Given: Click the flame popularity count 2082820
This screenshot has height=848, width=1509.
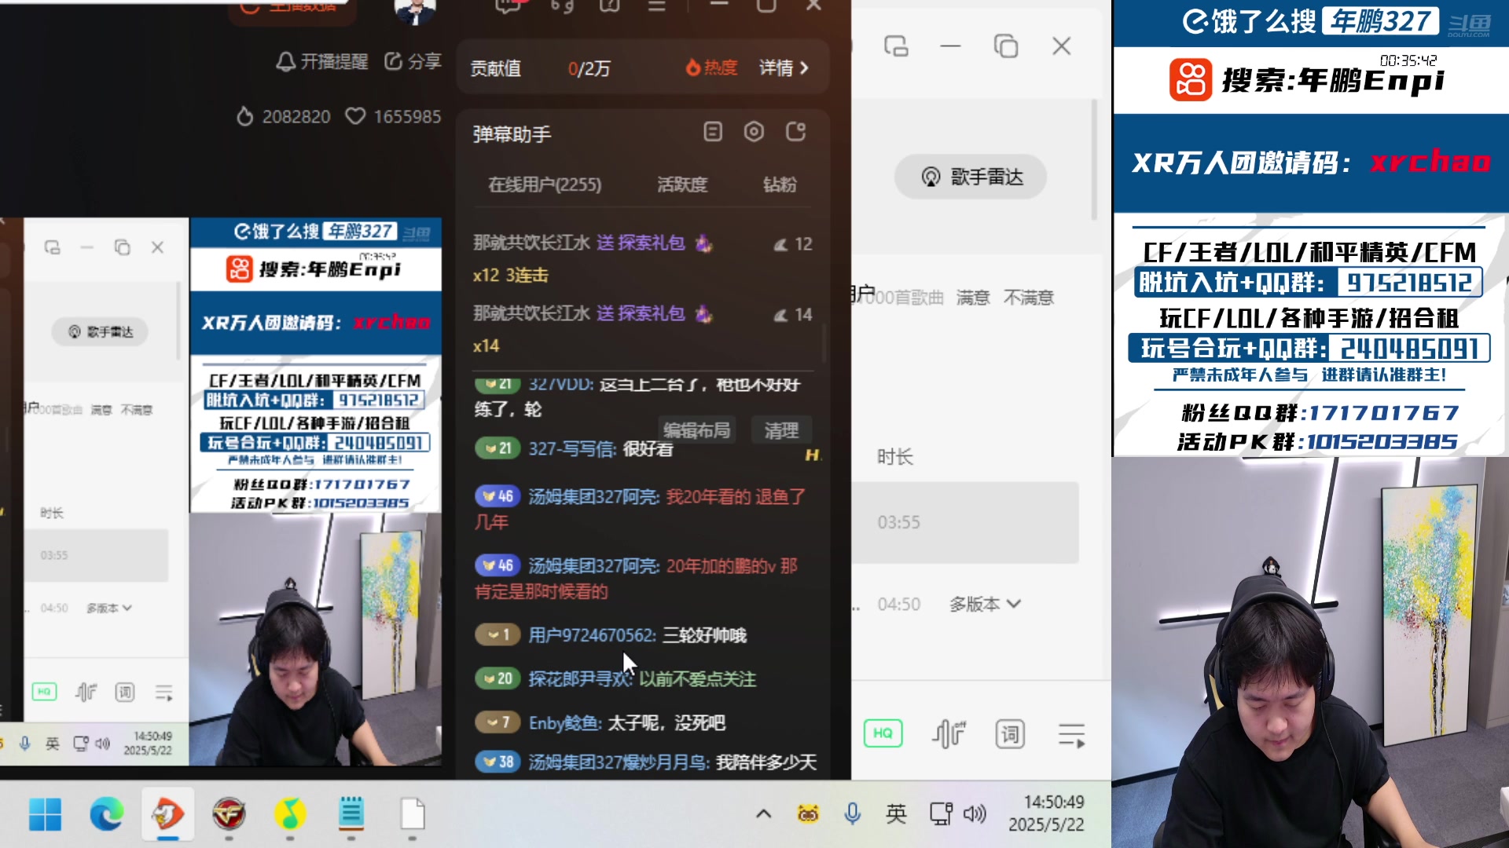Looking at the screenshot, I should click(284, 116).
